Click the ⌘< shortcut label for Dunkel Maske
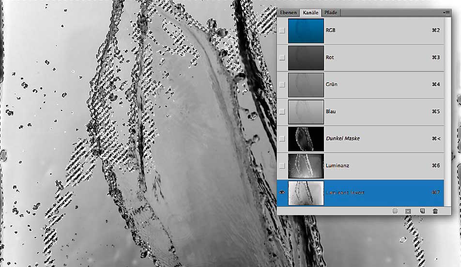Screen dimensions: 461x267 click(x=436, y=139)
